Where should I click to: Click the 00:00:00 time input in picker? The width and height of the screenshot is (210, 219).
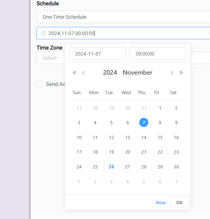(x=158, y=54)
